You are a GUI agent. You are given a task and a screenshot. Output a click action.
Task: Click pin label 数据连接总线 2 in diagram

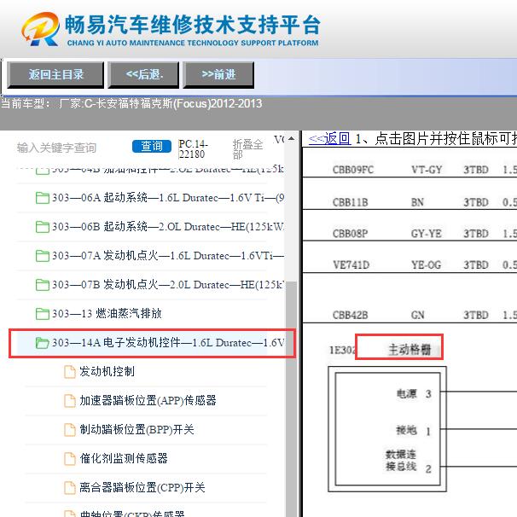point(409,461)
